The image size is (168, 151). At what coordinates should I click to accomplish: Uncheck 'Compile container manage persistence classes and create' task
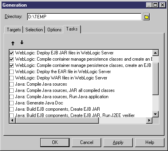[x=12, y=59]
